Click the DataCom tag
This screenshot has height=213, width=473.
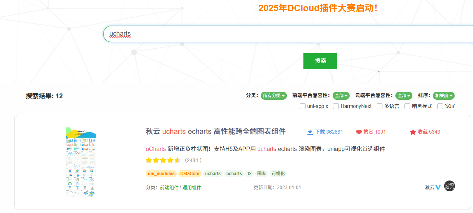click(x=190, y=174)
